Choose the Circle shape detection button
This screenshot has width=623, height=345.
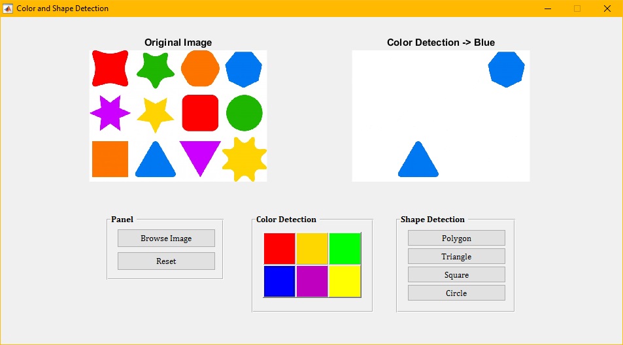[x=456, y=293]
